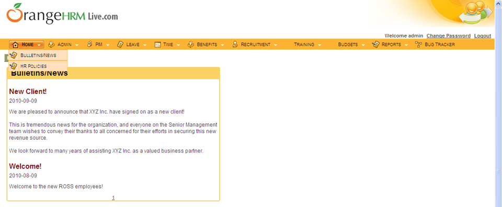Click the HR Policies submenu icon
502x207 pixels.
tap(14, 66)
